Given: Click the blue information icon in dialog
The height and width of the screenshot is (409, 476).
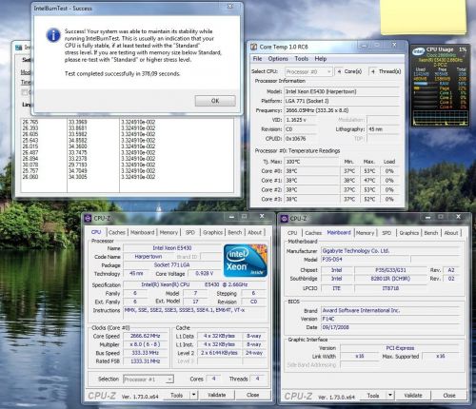Looking at the screenshot, I should 53,35.
